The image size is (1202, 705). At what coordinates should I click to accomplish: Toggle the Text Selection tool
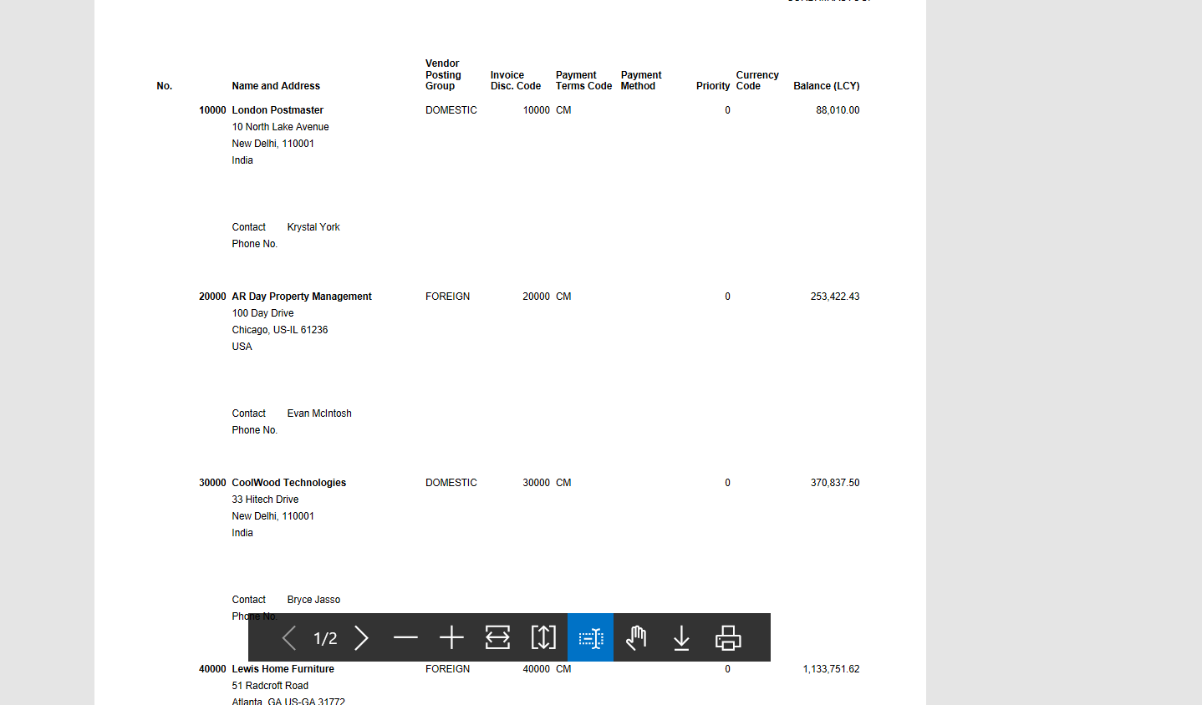[x=590, y=637]
